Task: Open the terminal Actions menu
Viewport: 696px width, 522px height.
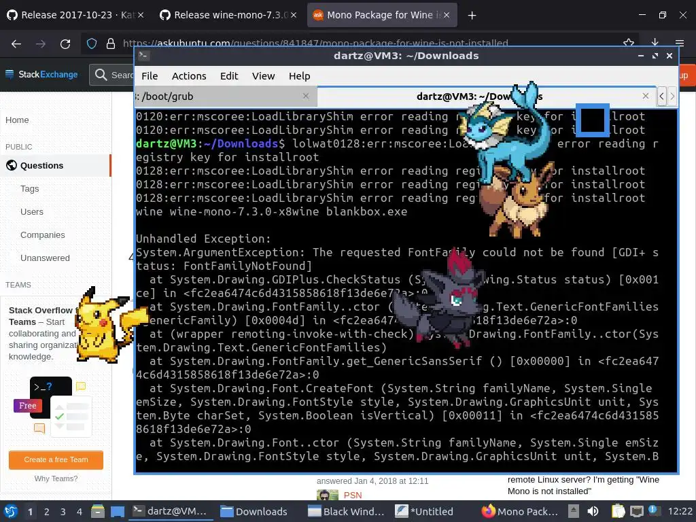Action: (x=189, y=76)
